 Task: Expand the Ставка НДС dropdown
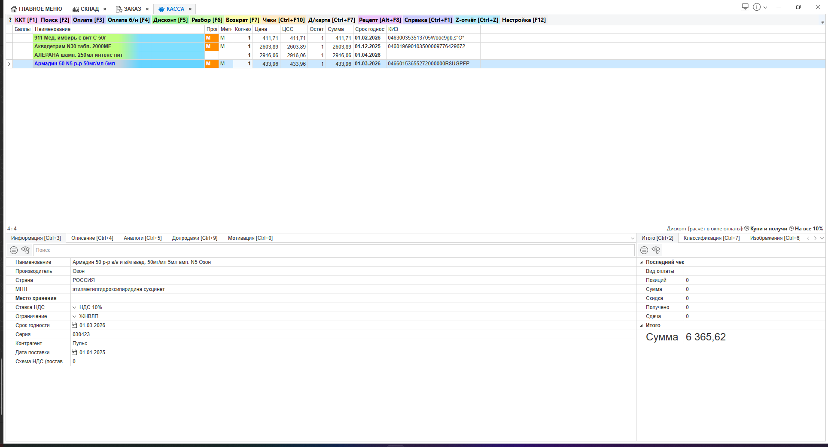tap(74, 307)
